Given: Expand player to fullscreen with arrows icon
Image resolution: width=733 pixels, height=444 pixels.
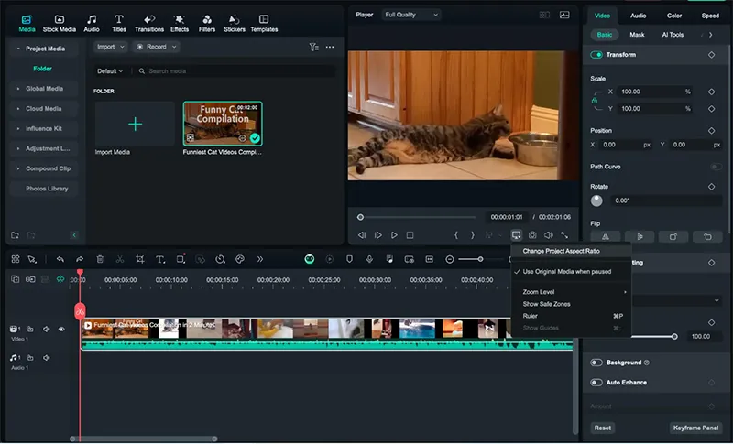Looking at the screenshot, I should pos(564,235).
